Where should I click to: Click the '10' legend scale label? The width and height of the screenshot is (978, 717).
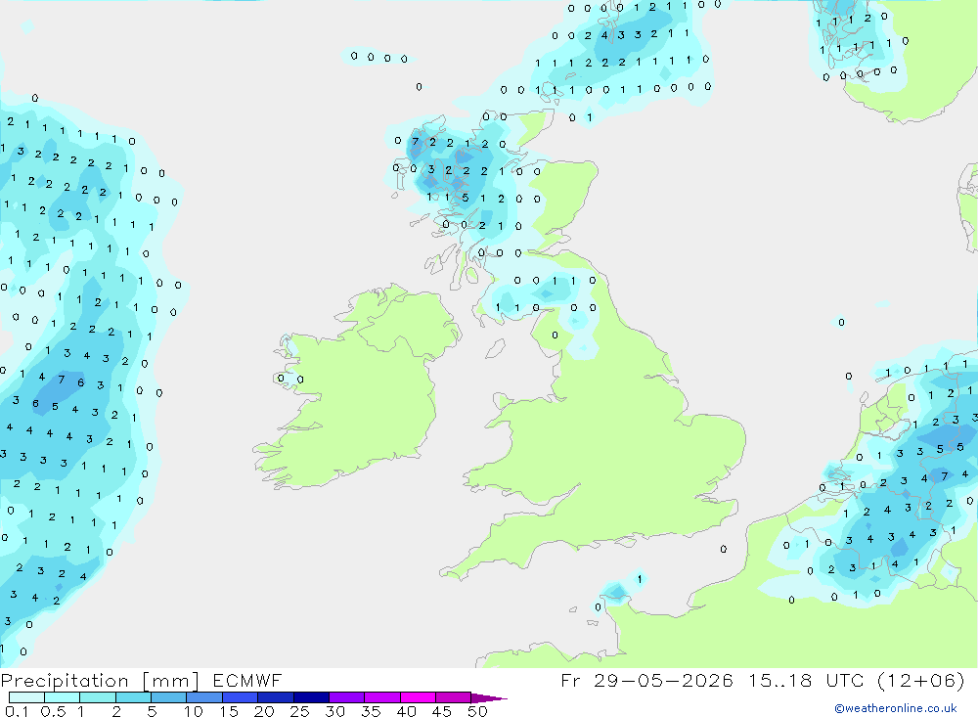point(194,711)
